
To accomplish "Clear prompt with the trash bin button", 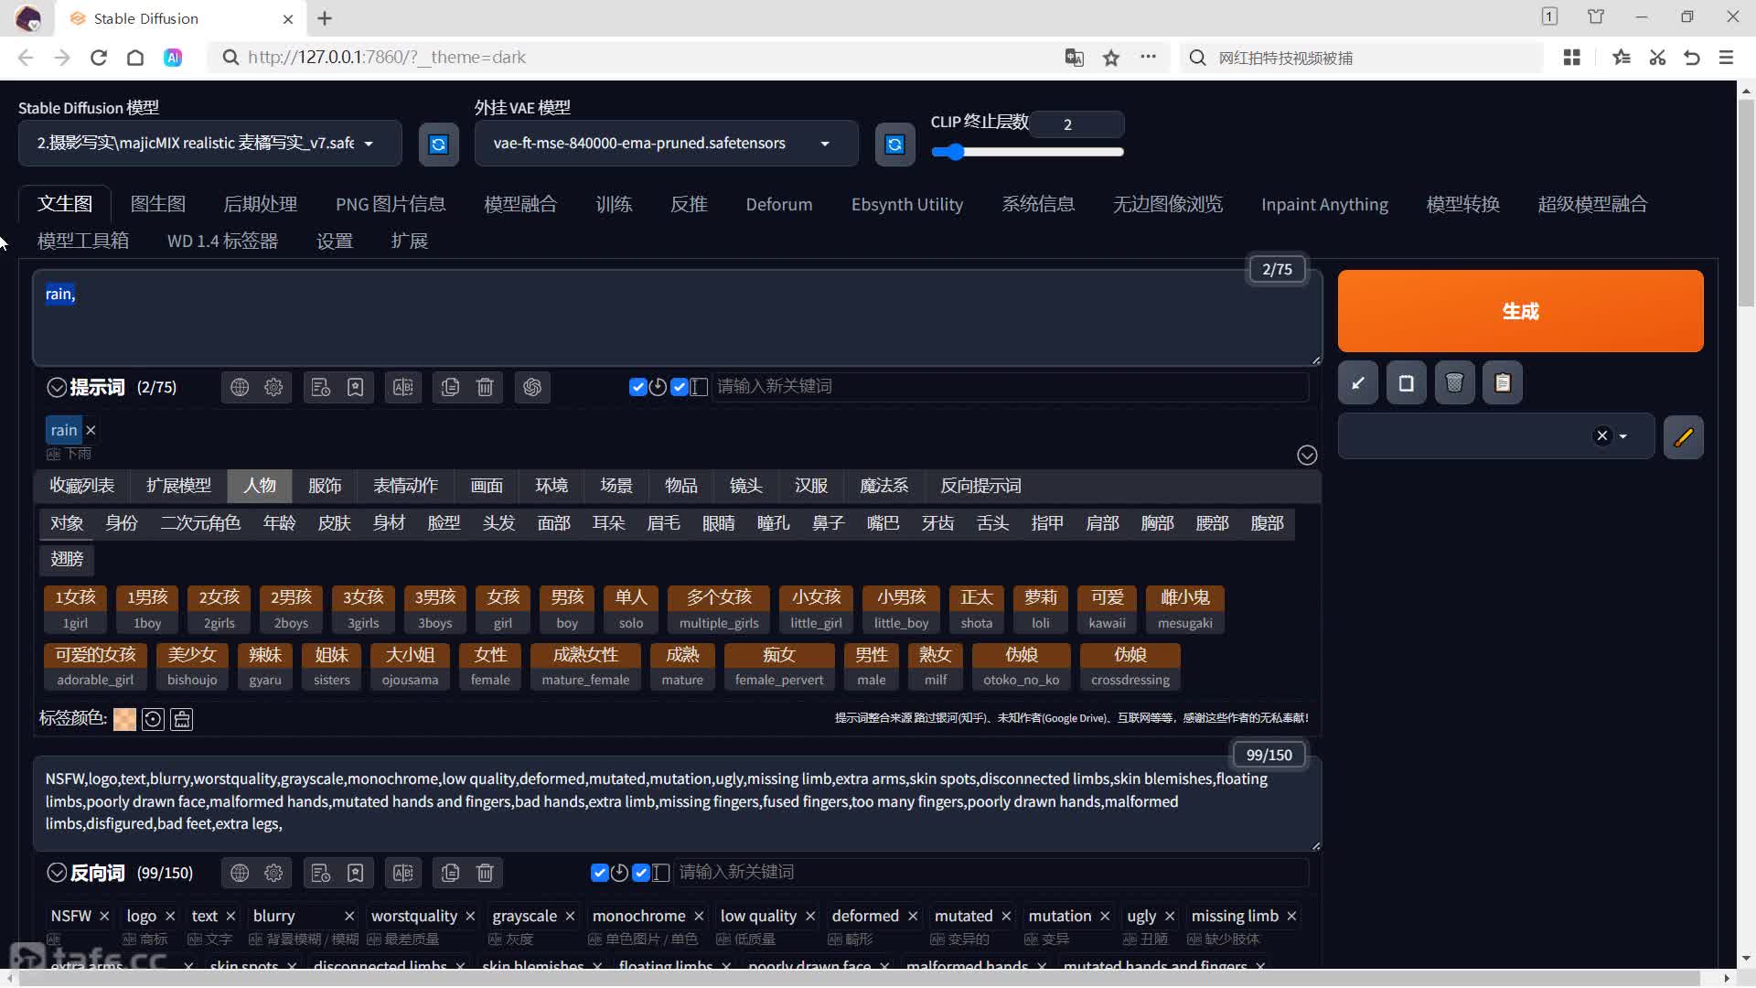I will (1455, 383).
